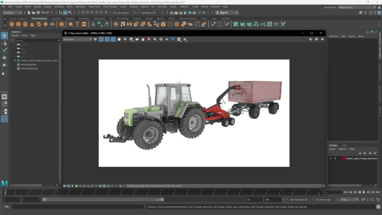
Task: Open the VRay shelf tab
Action: [214, 19]
